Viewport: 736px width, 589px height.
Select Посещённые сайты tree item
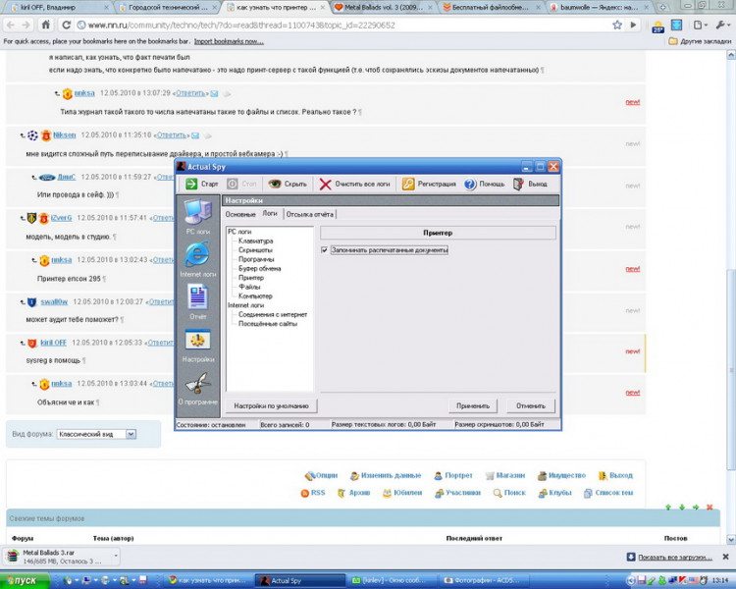click(x=268, y=324)
